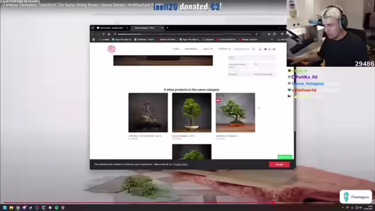This screenshot has width=375, height=211.
Task: Open Spotify from the taskbar
Action: (x=56, y=207)
